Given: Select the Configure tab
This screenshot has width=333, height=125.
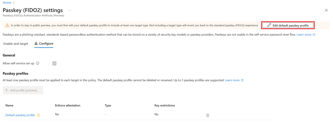Looking at the screenshot, I should [44, 44].
